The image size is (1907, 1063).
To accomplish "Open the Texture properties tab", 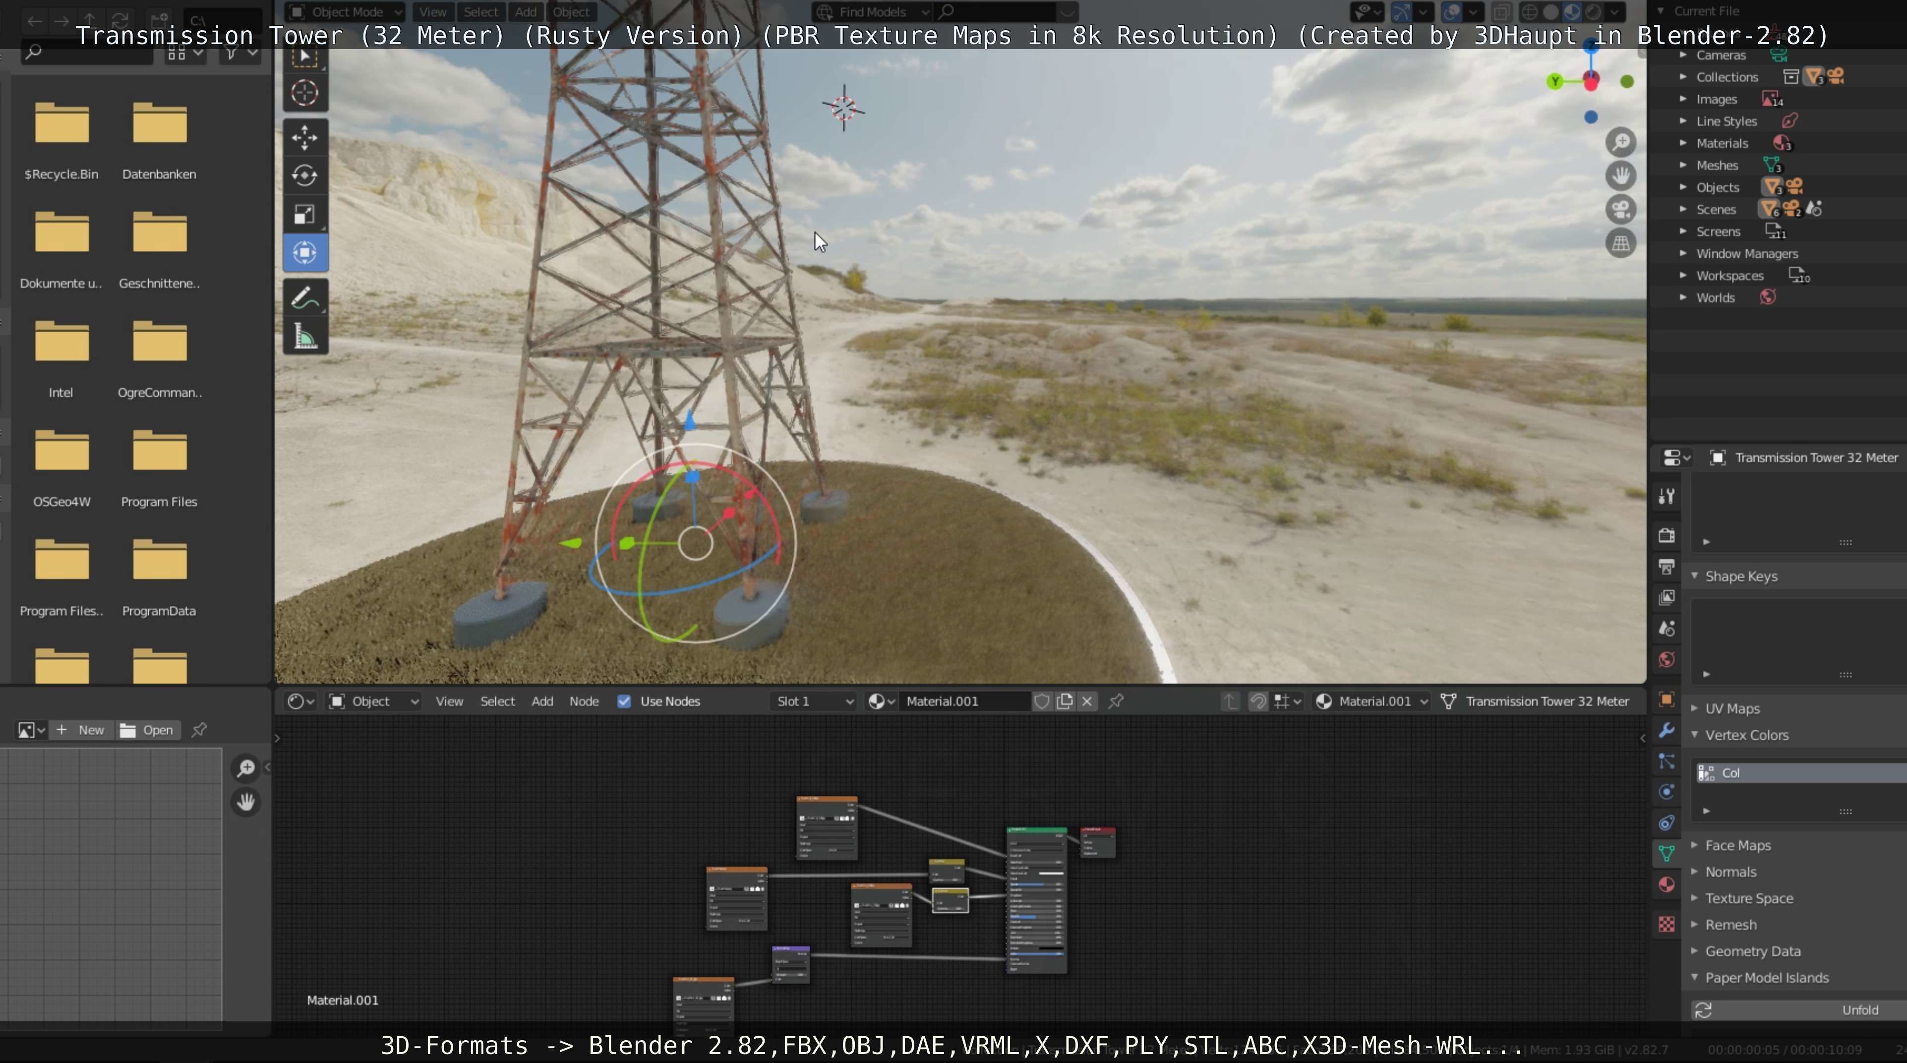I will pos(1667,924).
